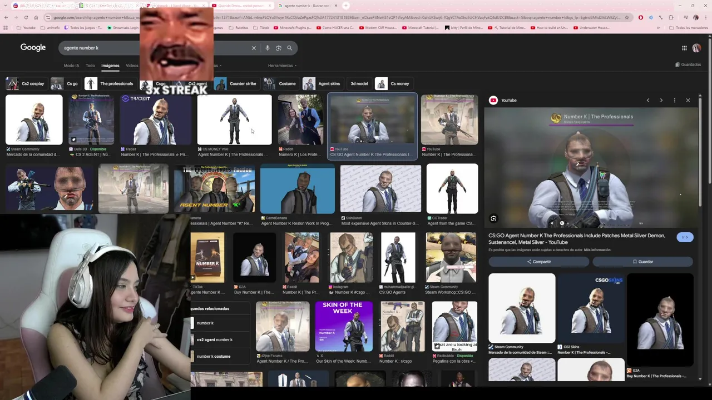
Task: Open the Guardados saved items
Action: pos(688,64)
